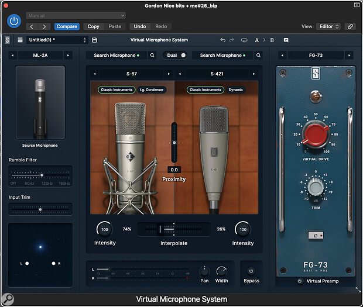
Task: Click the ML-2A source microphone image
Action: tap(40, 102)
